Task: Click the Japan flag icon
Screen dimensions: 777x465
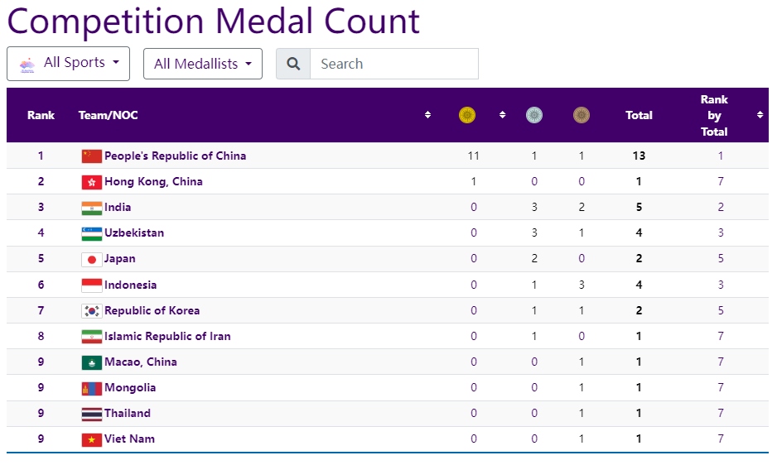Action: tap(92, 260)
